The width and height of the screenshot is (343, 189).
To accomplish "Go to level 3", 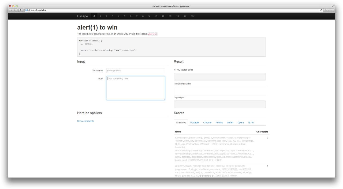I will pos(113,16).
